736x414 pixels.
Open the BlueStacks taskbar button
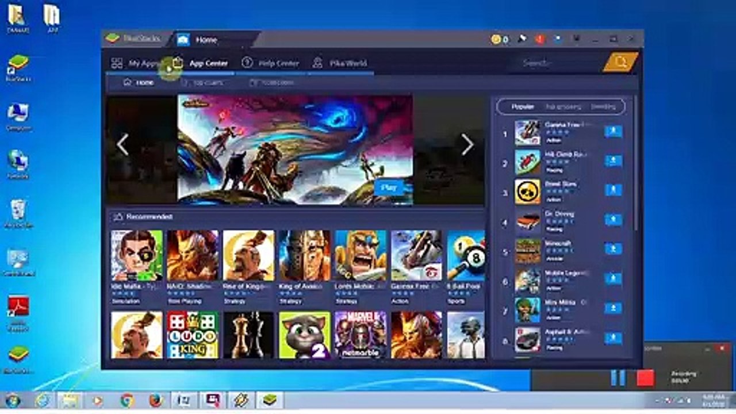(x=269, y=401)
